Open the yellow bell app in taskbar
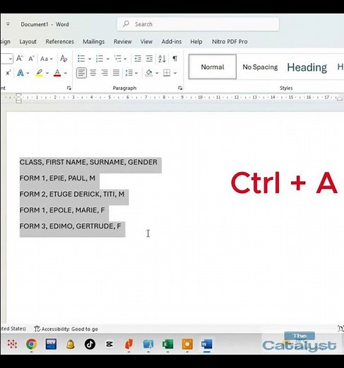 tap(70, 344)
